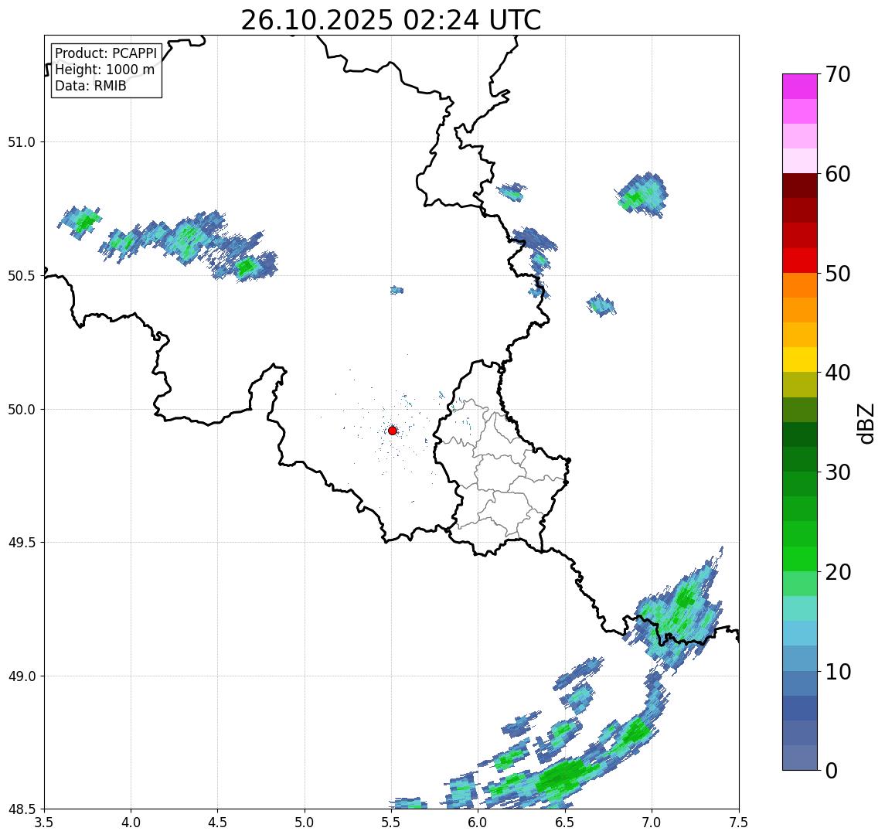Click the colorbar tick label 30
885x838 pixels.
click(838, 472)
